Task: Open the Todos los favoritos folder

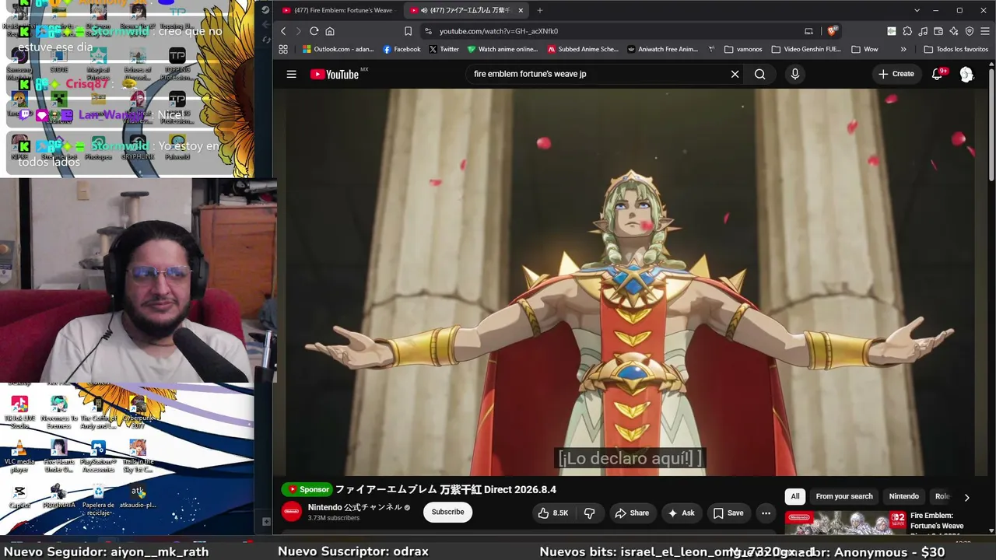Action: (x=956, y=49)
